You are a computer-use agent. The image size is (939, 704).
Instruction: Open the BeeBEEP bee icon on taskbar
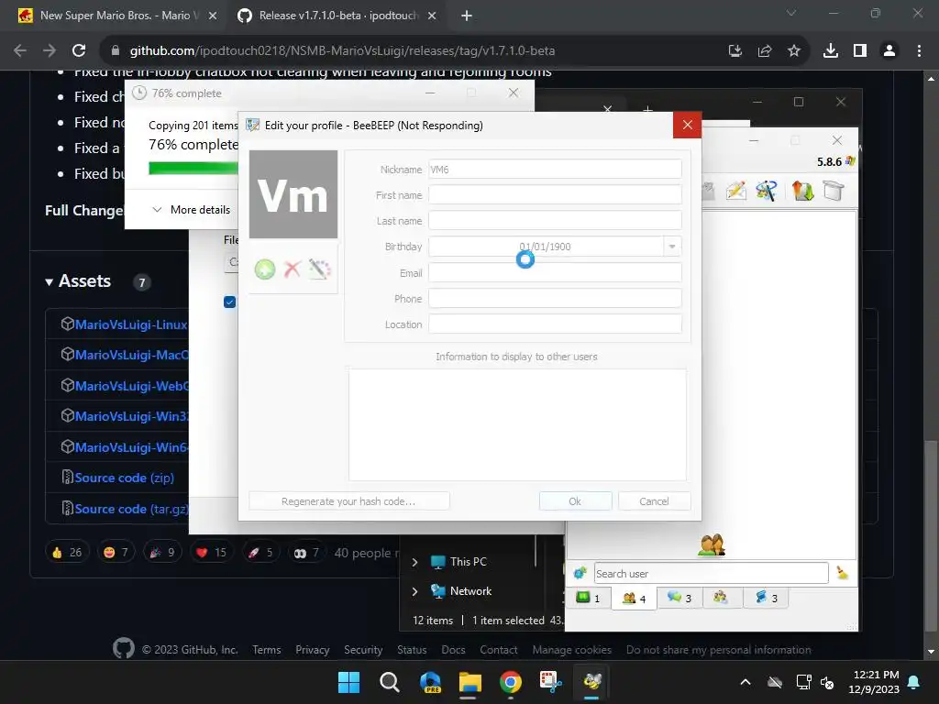point(592,682)
